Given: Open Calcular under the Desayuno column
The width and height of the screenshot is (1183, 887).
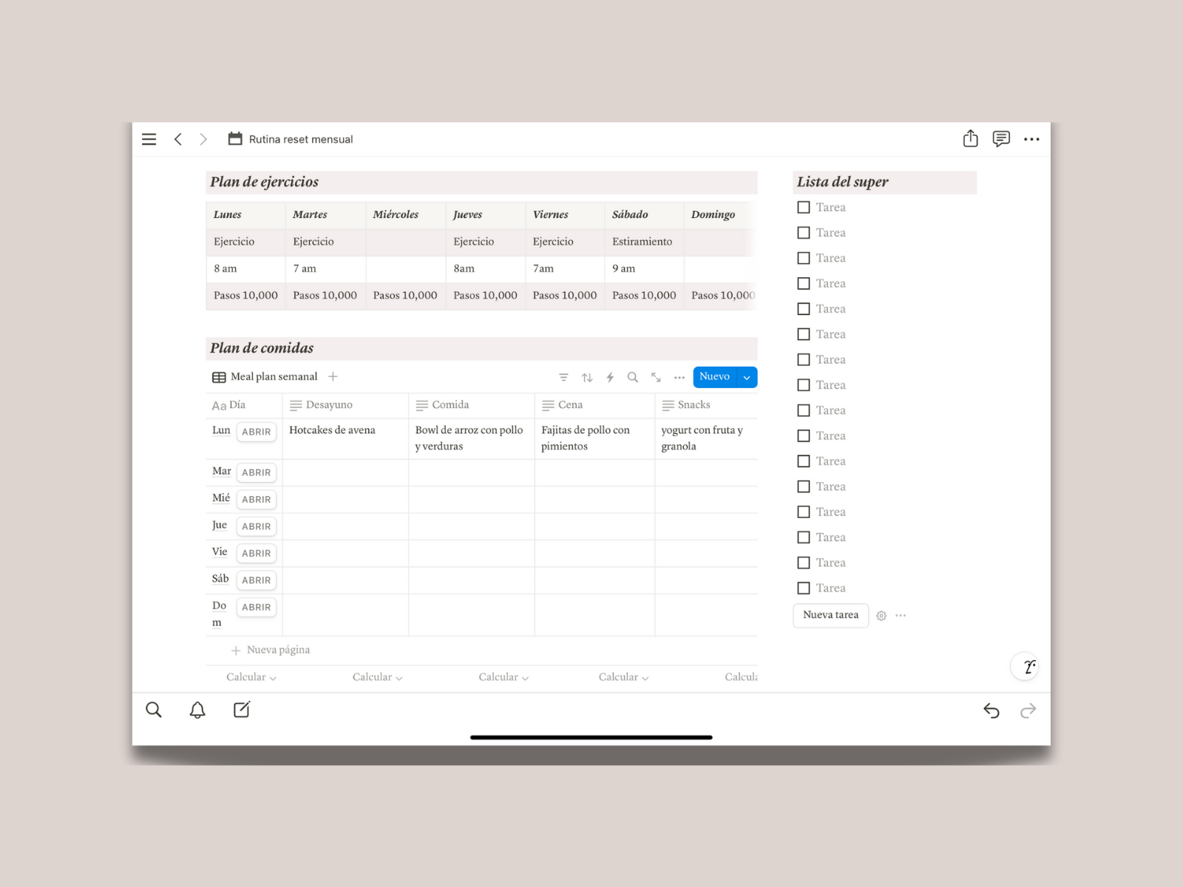Looking at the screenshot, I should pyautogui.click(x=377, y=677).
